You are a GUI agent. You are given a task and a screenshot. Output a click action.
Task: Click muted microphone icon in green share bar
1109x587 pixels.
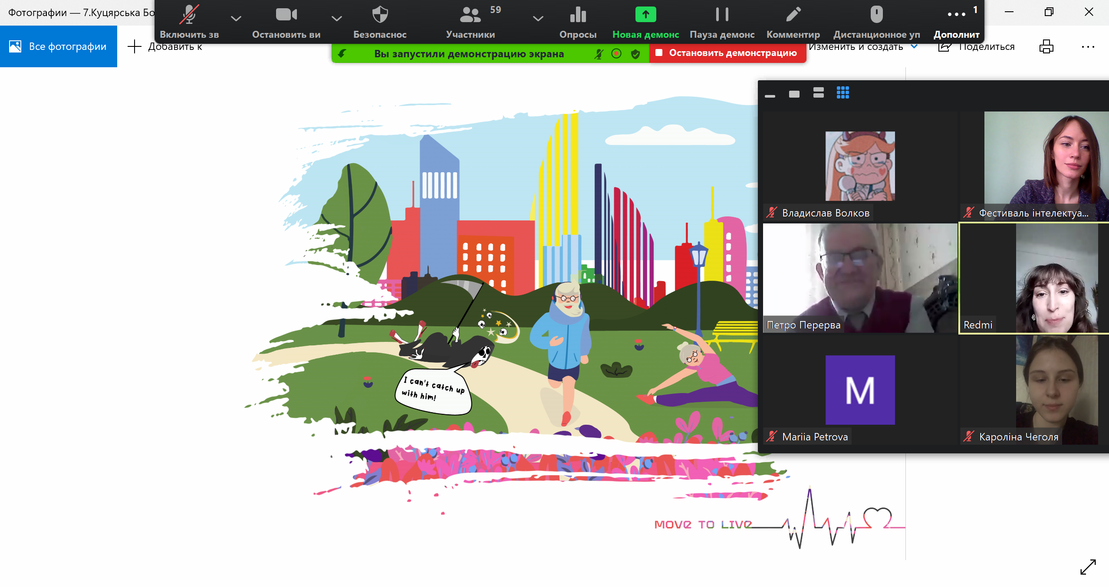(x=599, y=54)
